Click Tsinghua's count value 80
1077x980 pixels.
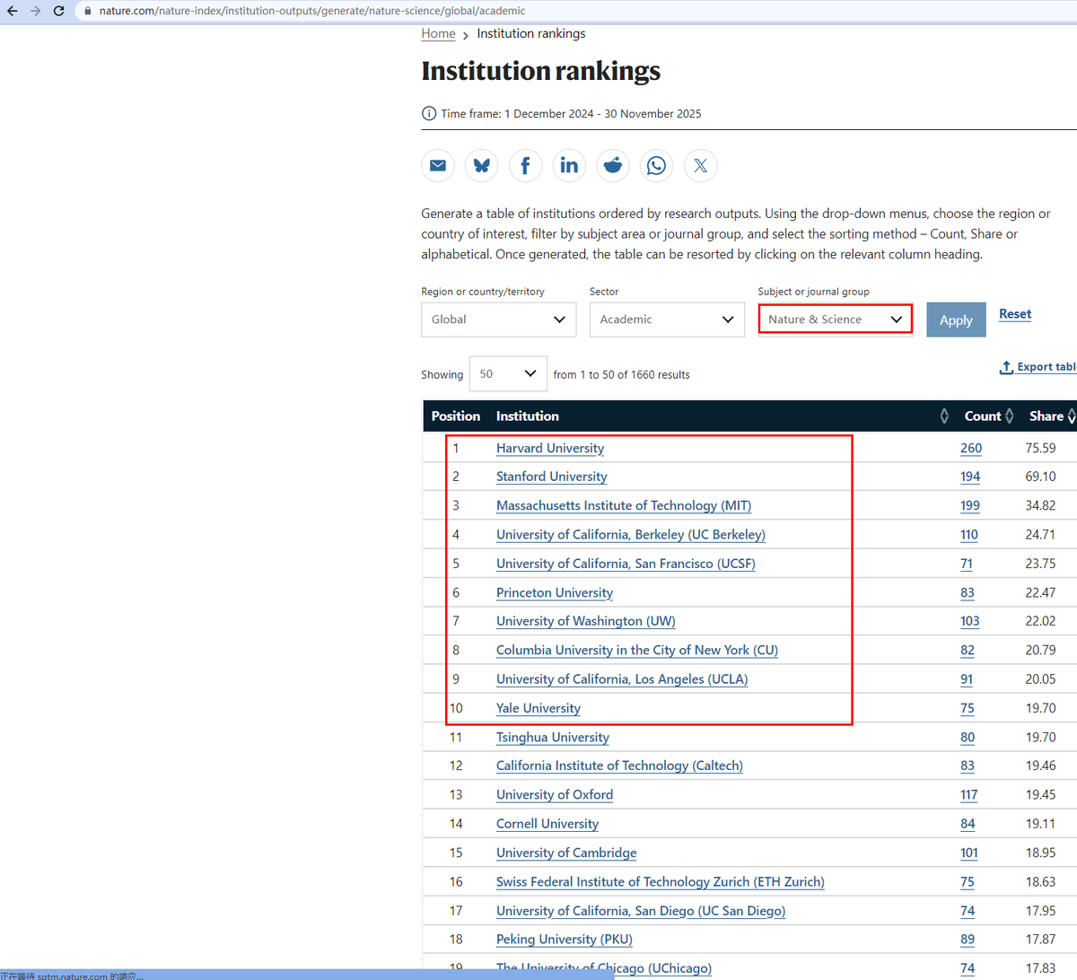click(x=968, y=737)
